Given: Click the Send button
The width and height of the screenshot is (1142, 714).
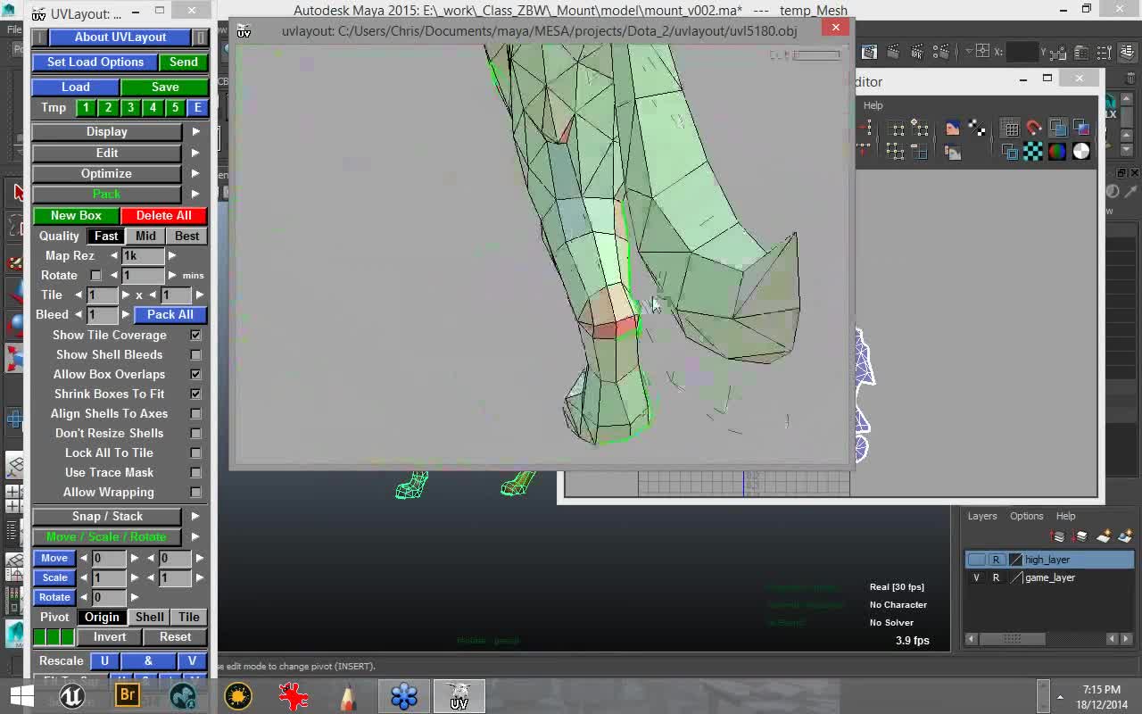Looking at the screenshot, I should 184,62.
